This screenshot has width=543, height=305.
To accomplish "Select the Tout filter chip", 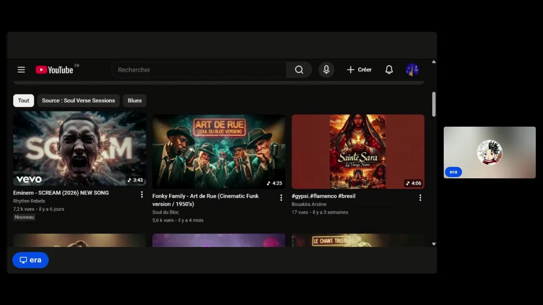I will click(24, 100).
